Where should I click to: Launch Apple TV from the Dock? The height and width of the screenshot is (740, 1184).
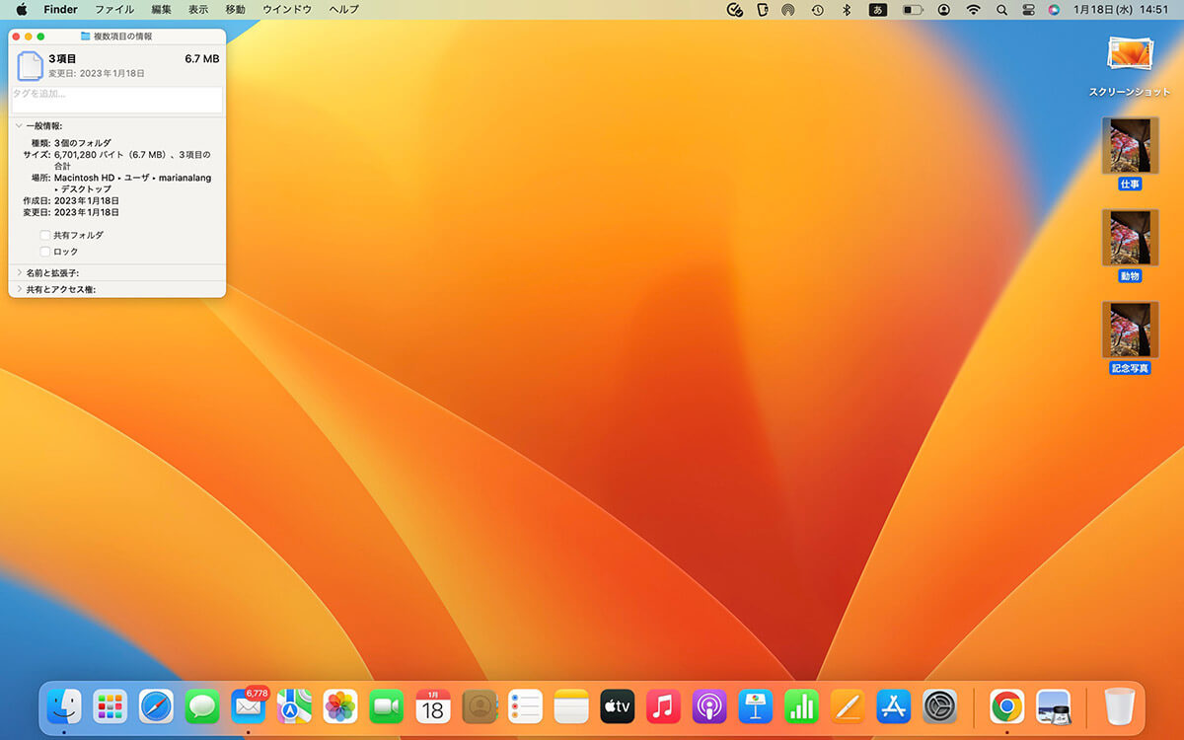[x=618, y=706]
